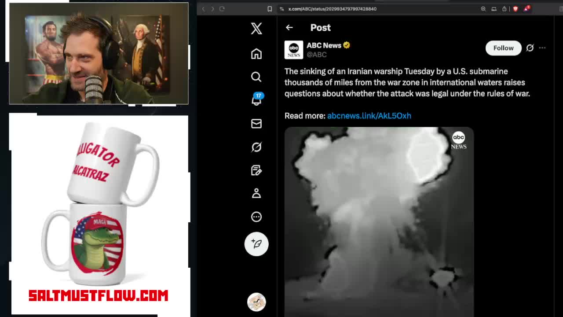Screen dimensions: 563x317
Task: Play the explosion video thumbnail
Action: click(x=379, y=220)
